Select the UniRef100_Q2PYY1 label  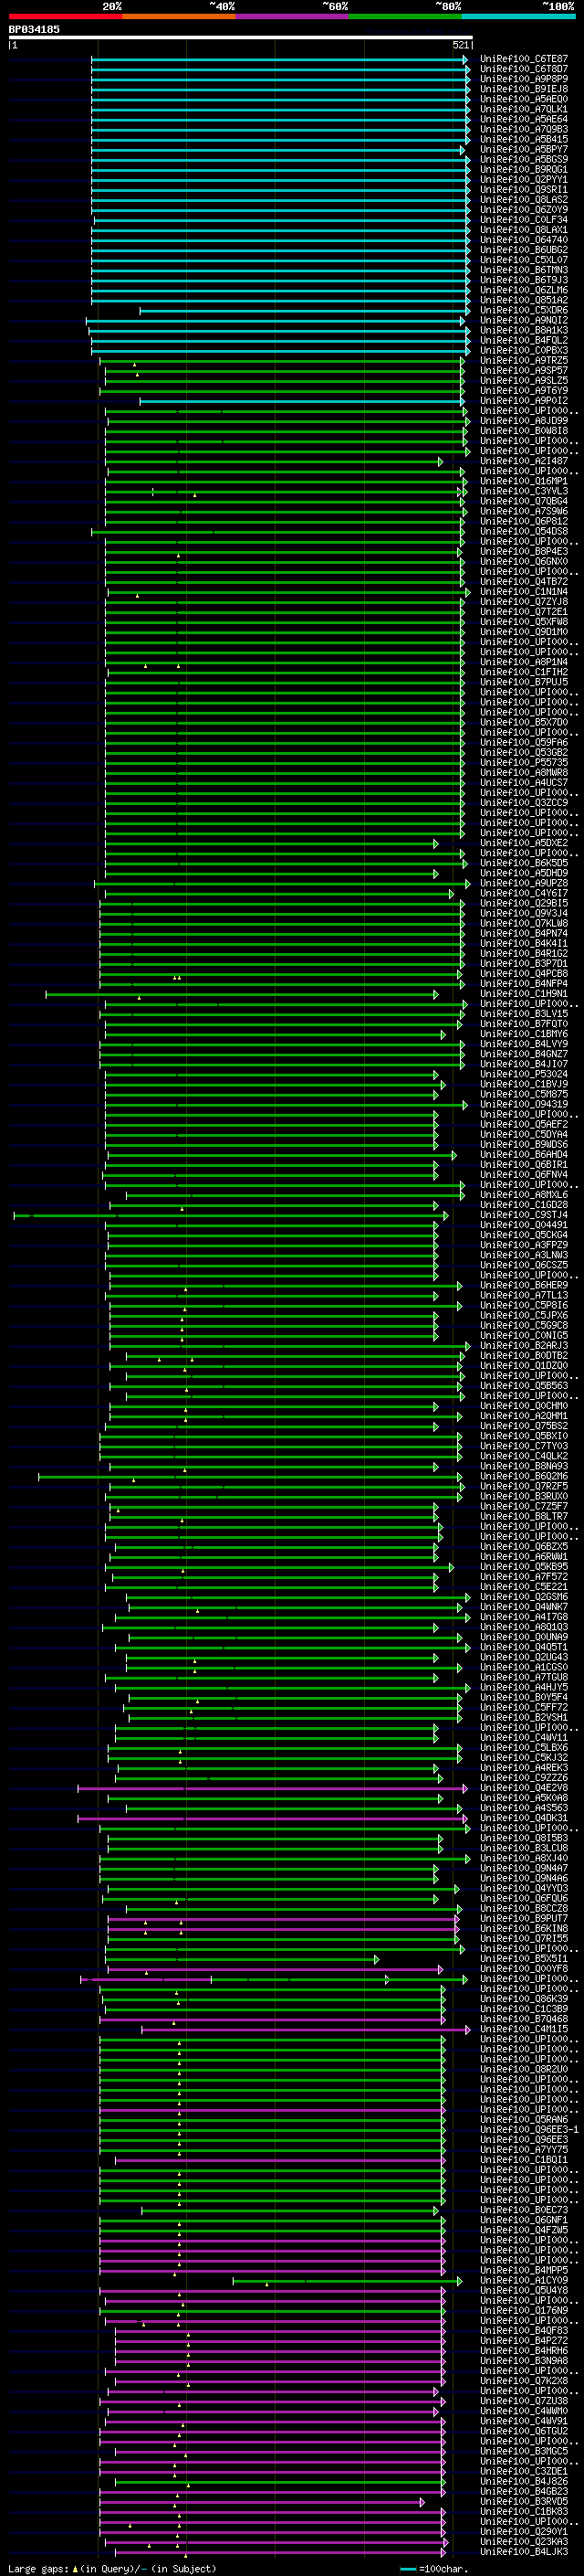[x=524, y=180]
